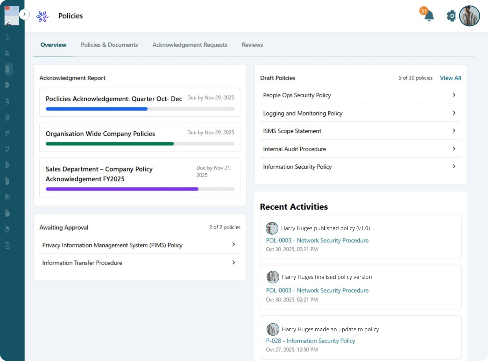Click the layers stack sidebar icon
The image size is (488, 361).
8,117
